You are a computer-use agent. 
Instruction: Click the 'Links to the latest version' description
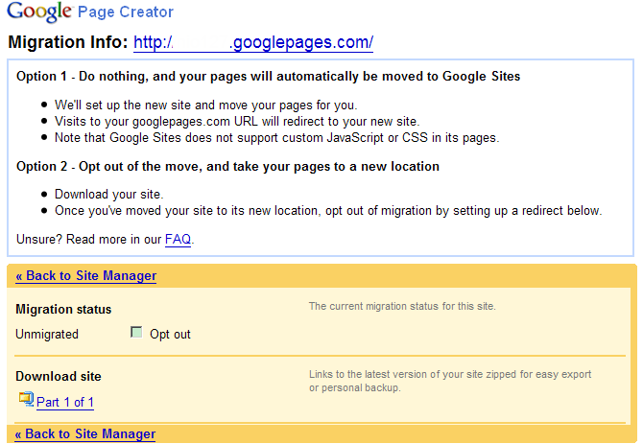450,381
